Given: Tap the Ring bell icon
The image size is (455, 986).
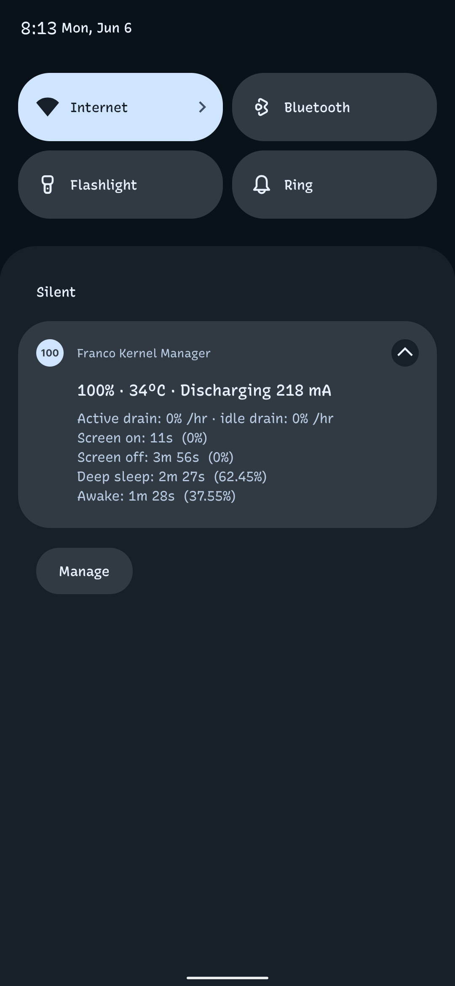Looking at the screenshot, I should pos(262,185).
